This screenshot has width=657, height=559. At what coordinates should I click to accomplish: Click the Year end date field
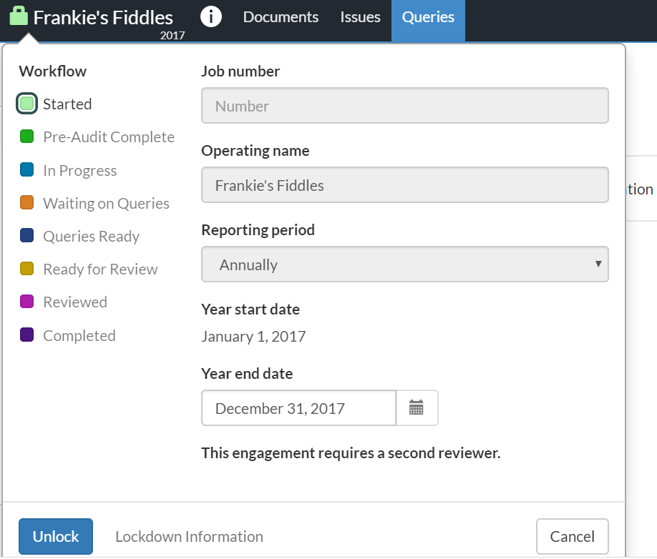pyautogui.click(x=298, y=408)
